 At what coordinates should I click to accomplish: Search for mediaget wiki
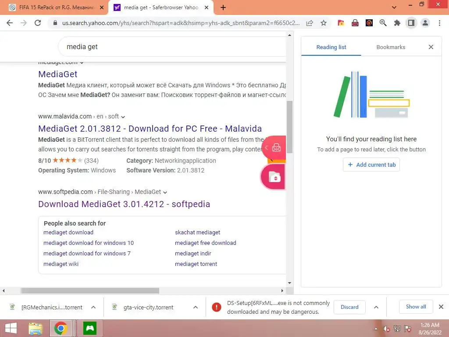tap(61, 264)
